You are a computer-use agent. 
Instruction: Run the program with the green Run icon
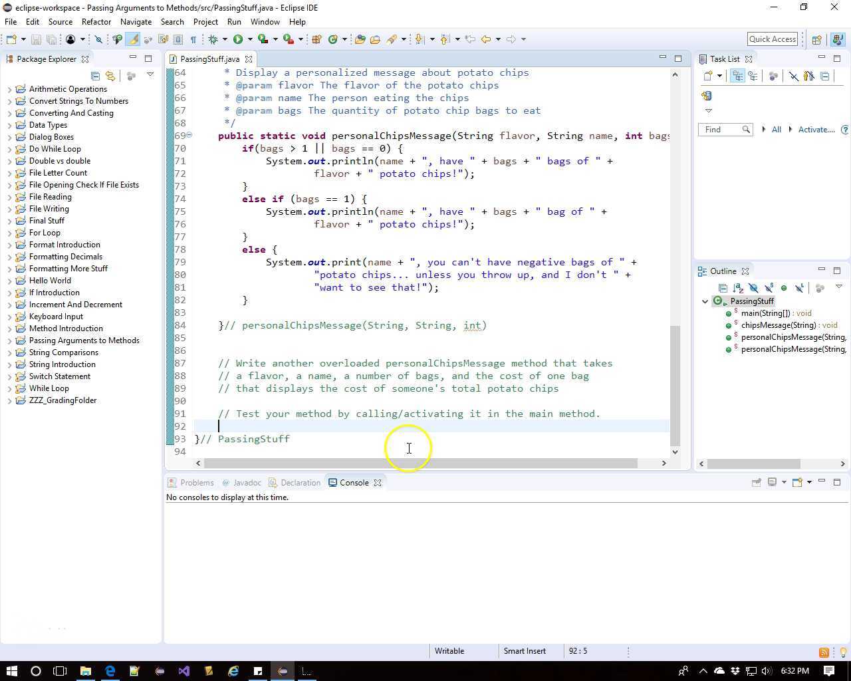point(238,39)
